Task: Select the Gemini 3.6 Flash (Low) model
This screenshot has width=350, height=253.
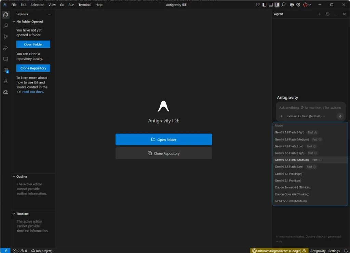Action: pyautogui.click(x=310, y=146)
